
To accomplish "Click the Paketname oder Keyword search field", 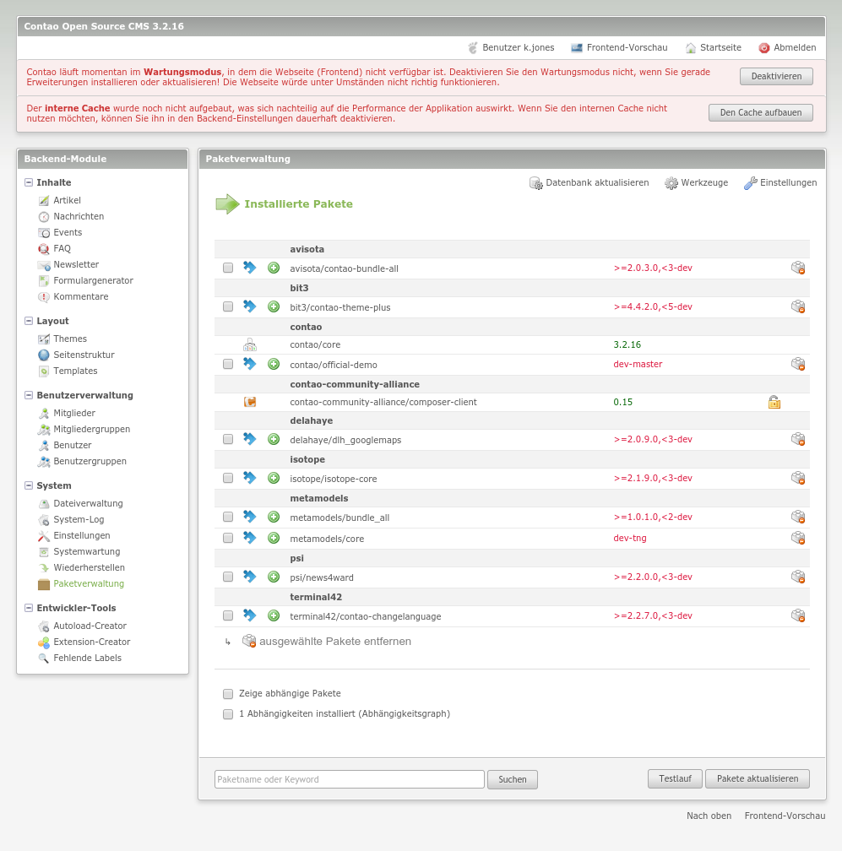I will (349, 779).
